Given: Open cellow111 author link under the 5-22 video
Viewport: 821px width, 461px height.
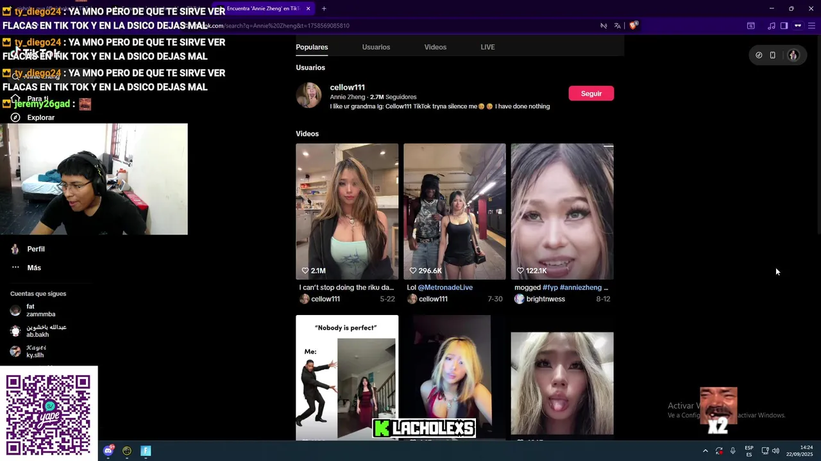Looking at the screenshot, I should coord(325,299).
